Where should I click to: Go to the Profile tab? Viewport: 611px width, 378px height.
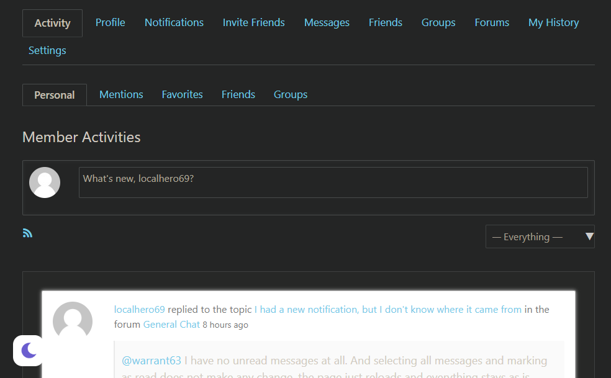tap(111, 22)
